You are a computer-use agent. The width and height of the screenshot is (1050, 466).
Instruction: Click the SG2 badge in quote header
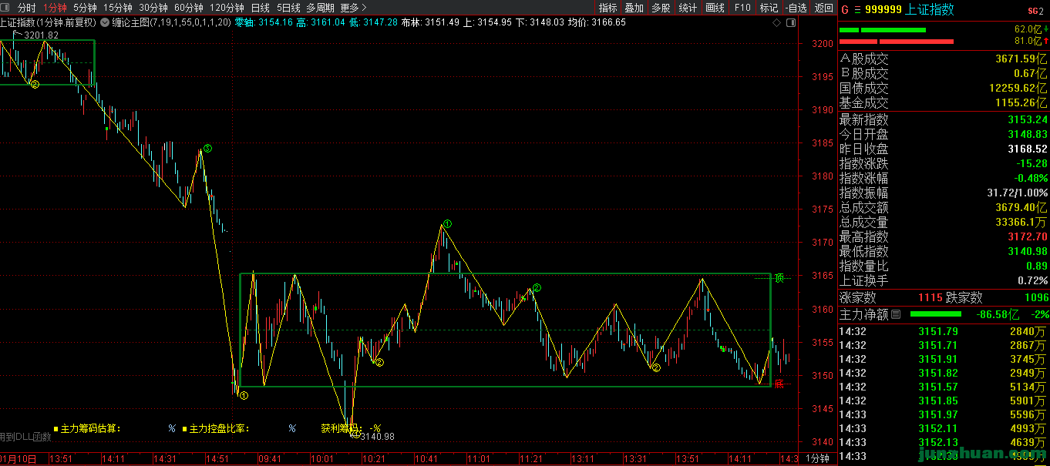(x=1035, y=11)
